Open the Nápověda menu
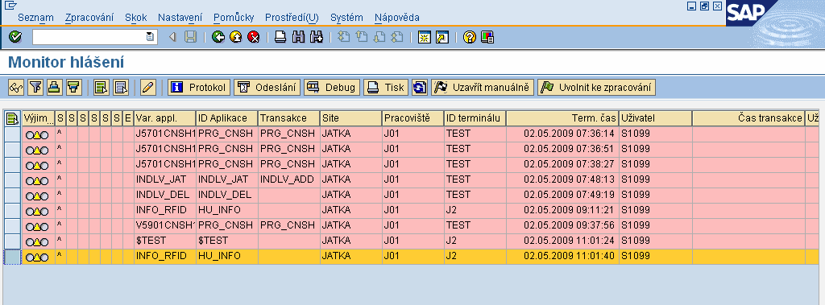Viewport: 825px width, 305px height. [396, 18]
